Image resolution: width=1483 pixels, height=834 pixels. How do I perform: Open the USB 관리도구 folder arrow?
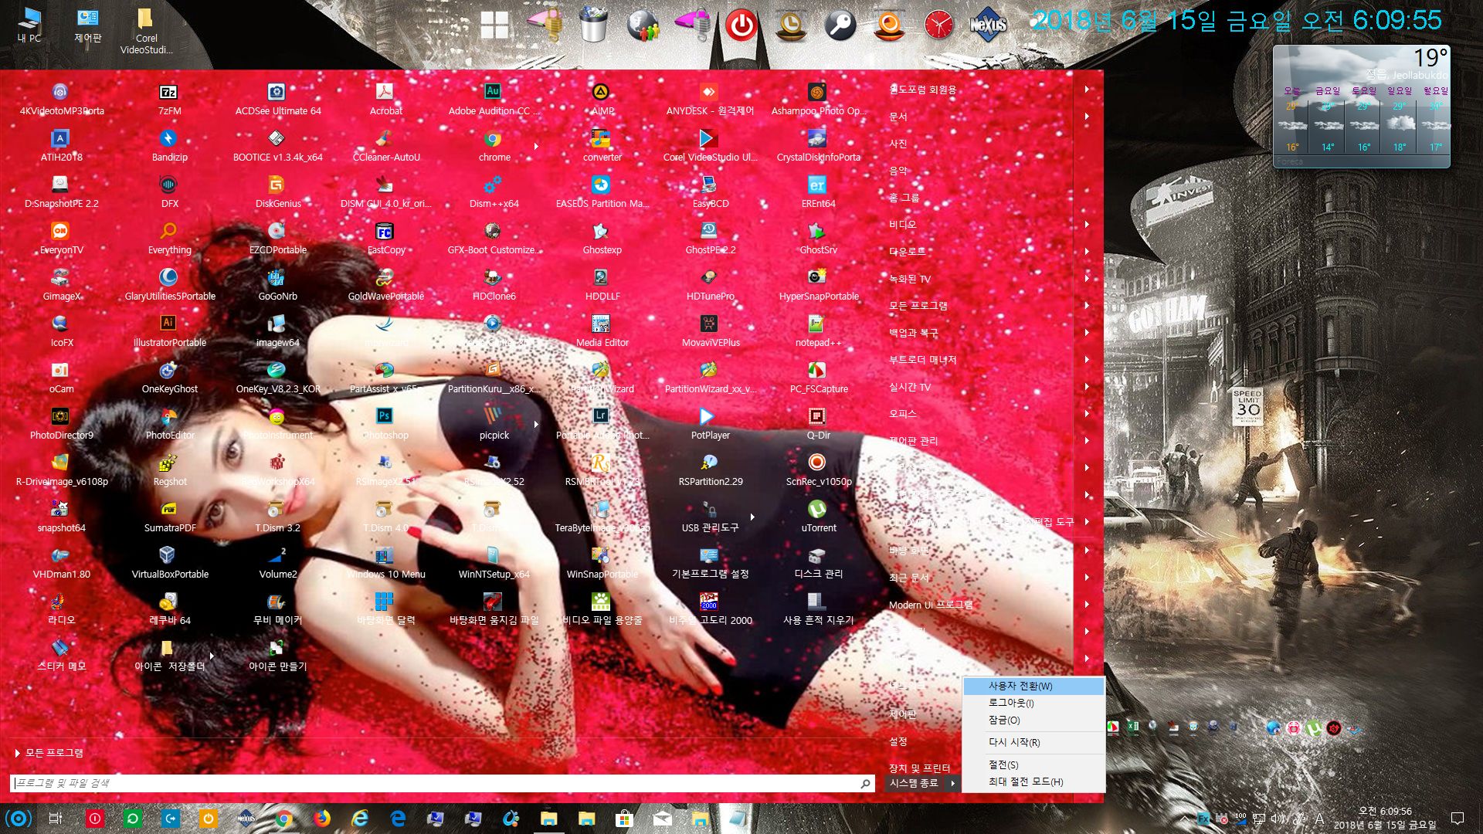click(752, 517)
